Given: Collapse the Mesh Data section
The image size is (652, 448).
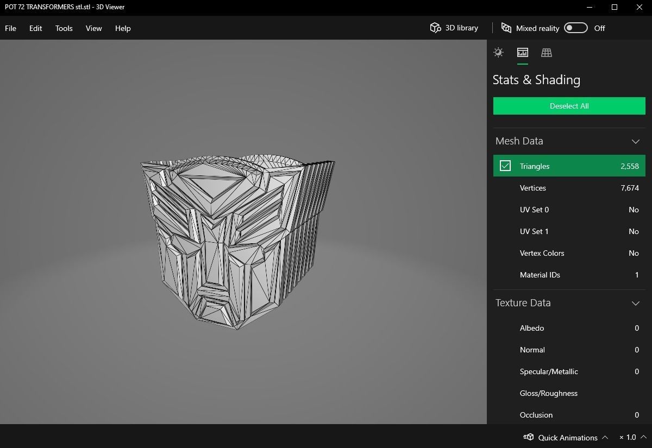Looking at the screenshot, I should pos(636,141).
